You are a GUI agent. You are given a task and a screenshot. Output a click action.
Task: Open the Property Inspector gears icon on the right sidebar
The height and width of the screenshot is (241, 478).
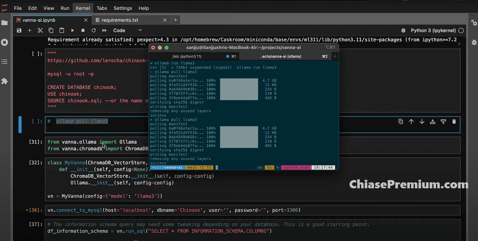(x=474, y=23)
